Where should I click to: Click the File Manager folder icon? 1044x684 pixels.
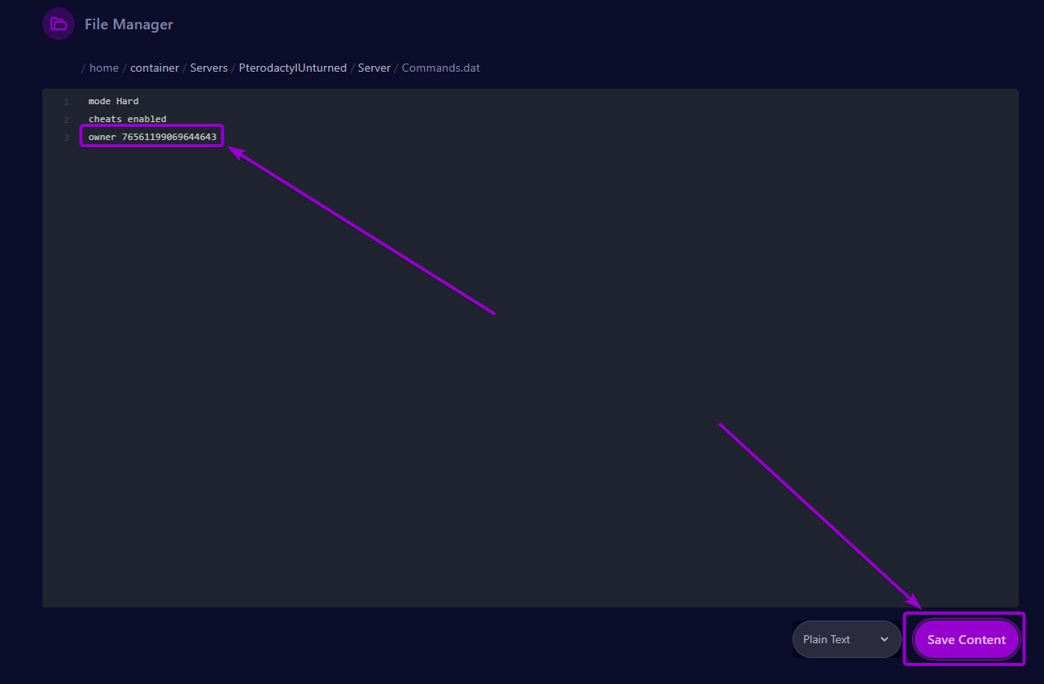[x=59, y=24]
